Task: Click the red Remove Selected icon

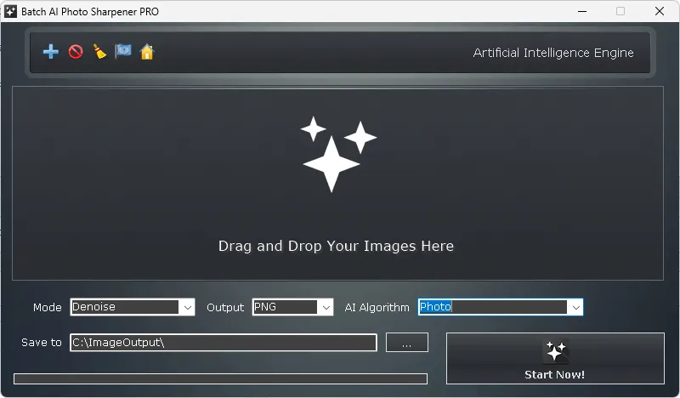Action: 76,52
